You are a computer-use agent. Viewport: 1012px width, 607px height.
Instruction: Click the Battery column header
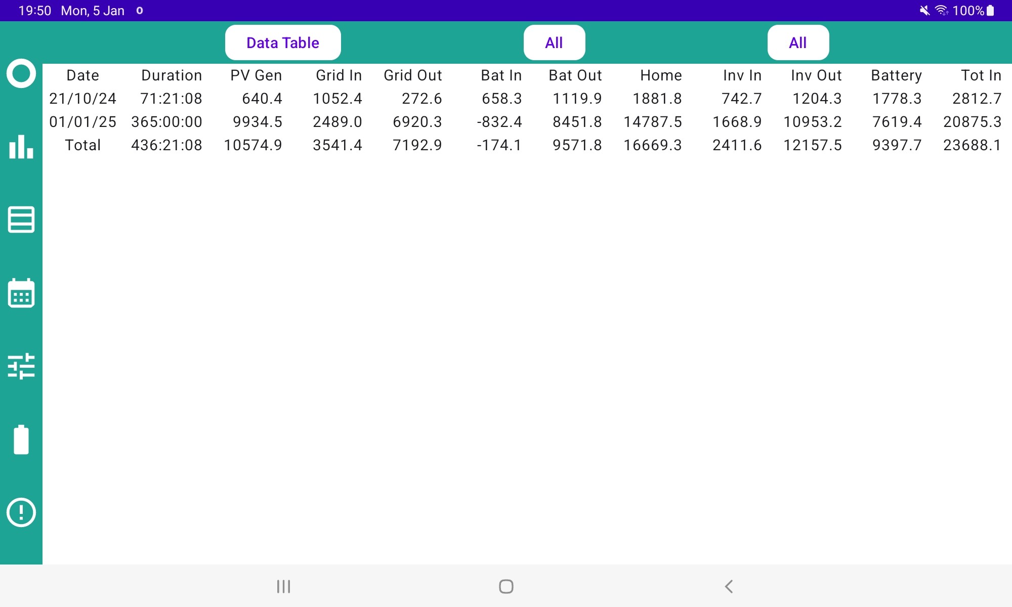point(896,75)
